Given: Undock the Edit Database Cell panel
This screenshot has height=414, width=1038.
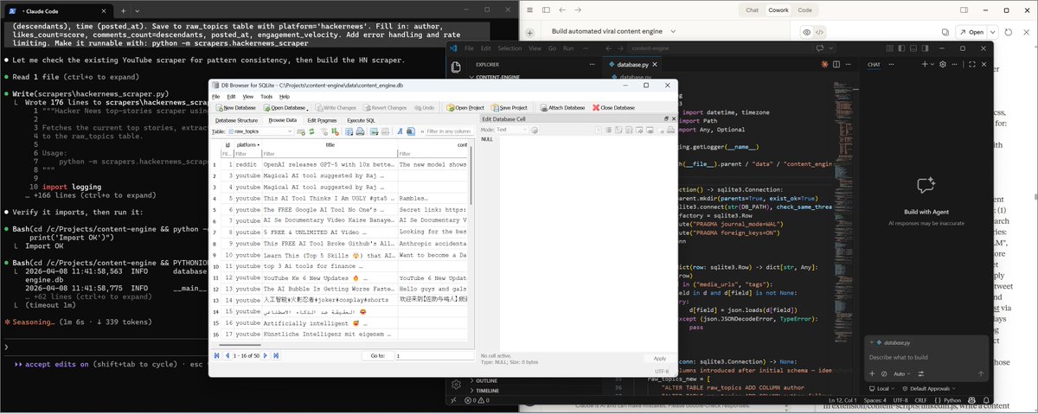Looking at the screenshot, I should click(x=664, y=118).
